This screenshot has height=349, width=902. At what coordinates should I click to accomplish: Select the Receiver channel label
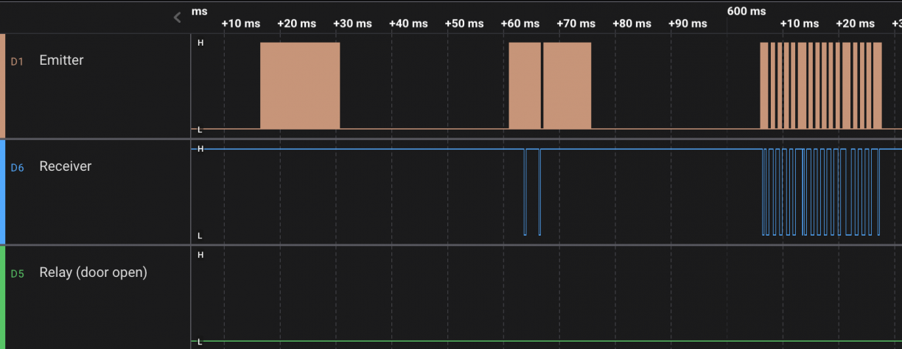pos(65,166)
